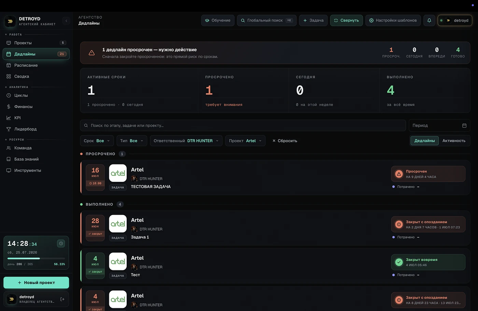Click the ПРОСРОЧ. counter in banner

coord(391,53)
